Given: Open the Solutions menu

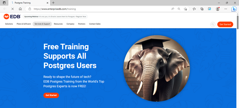Looking at the screenshot, I should tap(9, 24).
